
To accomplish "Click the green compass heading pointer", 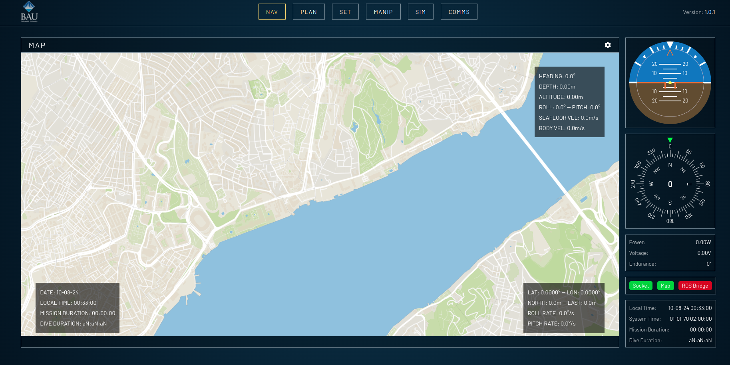I will [x=670, y=140].
